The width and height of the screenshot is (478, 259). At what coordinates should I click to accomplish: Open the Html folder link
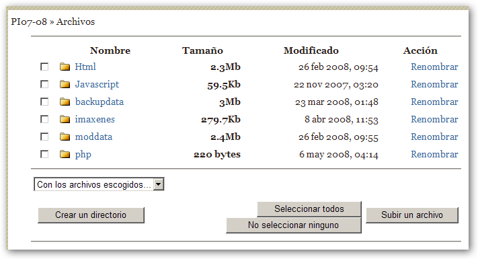click(x=85, y=67)
